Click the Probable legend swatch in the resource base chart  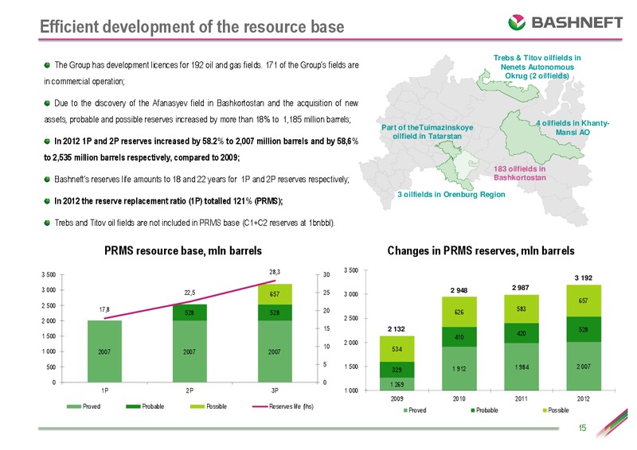click(x=133, y=406)
